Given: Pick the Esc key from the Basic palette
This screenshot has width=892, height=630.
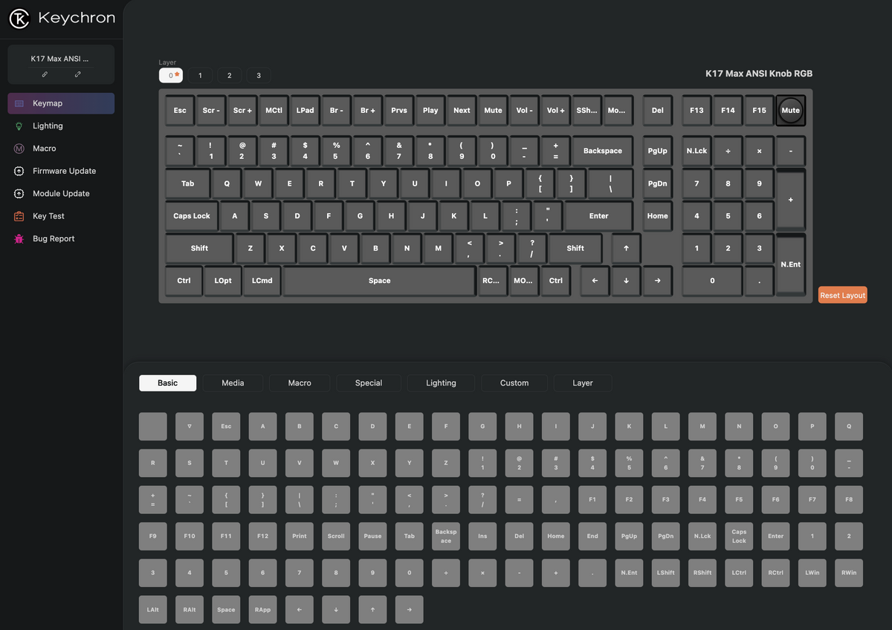Looking at the screenshot, I should (x=225, y=426).
